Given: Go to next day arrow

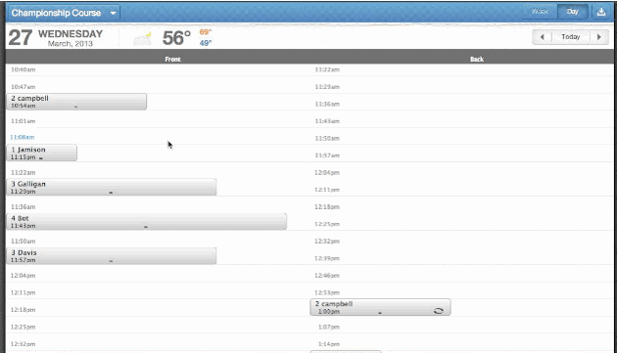Looking at the screenshot, I should coord(599,37).
